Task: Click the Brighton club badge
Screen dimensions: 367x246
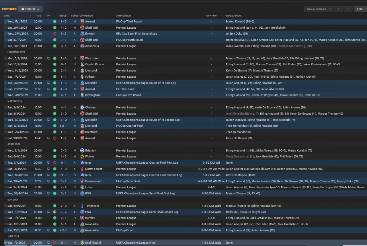Action: coord(82,151)
